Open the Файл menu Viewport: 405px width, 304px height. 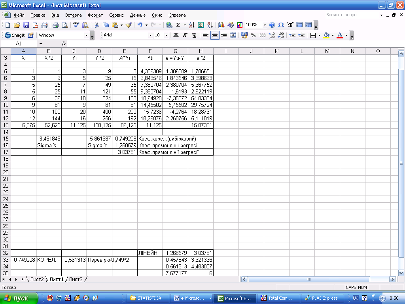coord(19,15)
